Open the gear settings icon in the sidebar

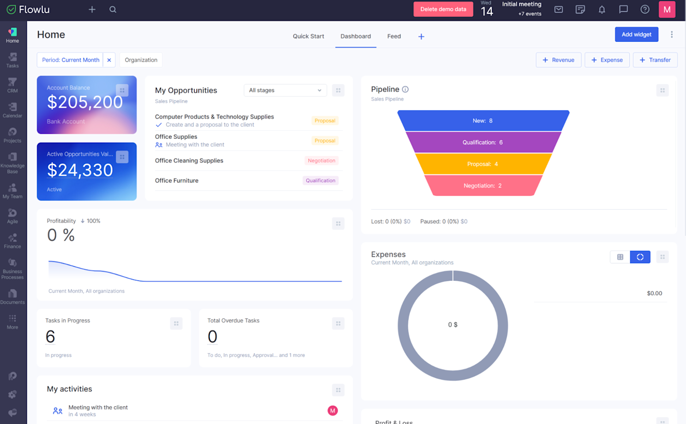13,394
